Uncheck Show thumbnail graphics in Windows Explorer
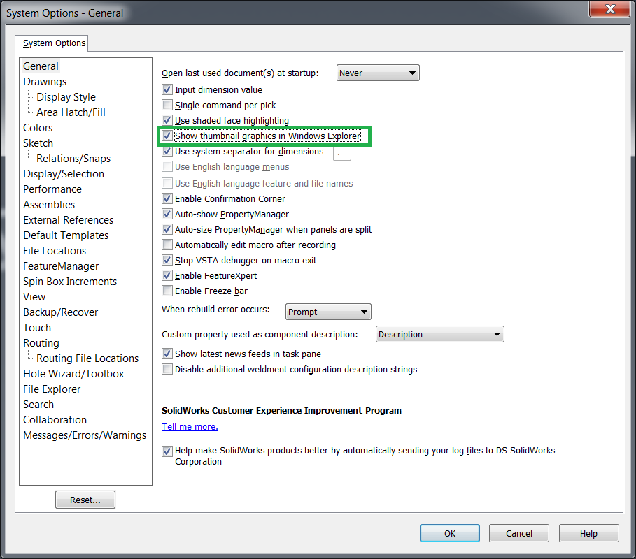Screen dimensions: 636x559 (x=167, y=136)
